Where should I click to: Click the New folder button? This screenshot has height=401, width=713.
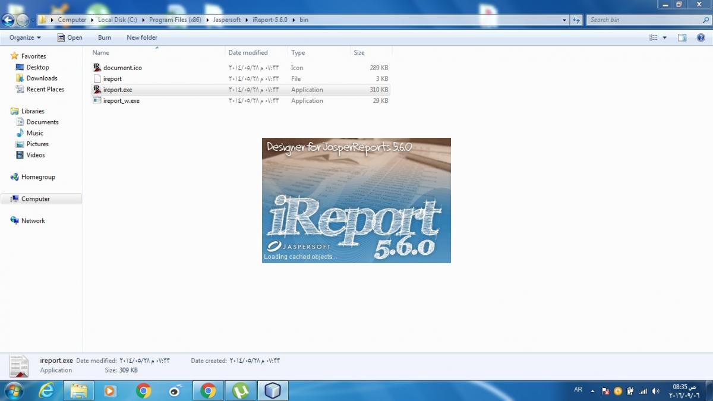142,37
